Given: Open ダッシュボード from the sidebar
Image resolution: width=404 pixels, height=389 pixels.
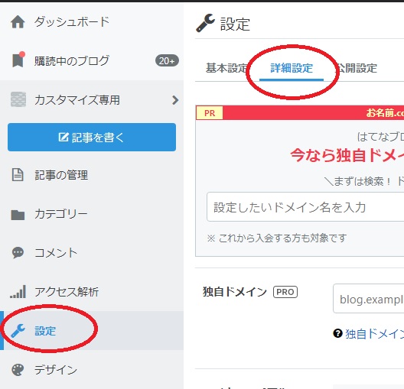Looking at the screenshot, I should (72, 21).
